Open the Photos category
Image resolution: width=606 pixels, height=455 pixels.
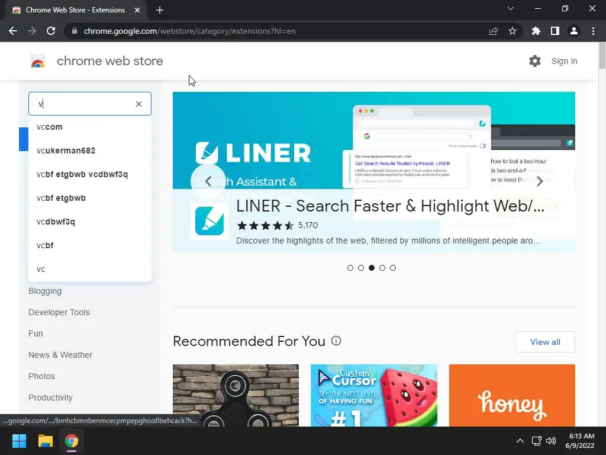pyautogui.click(x=41, y=376)
